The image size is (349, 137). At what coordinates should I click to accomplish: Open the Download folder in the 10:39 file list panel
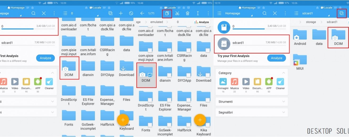(x=126, y=69)
